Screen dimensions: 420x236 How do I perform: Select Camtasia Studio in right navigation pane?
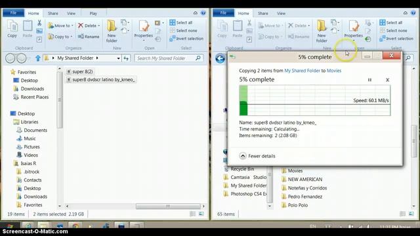pos(245,178)
